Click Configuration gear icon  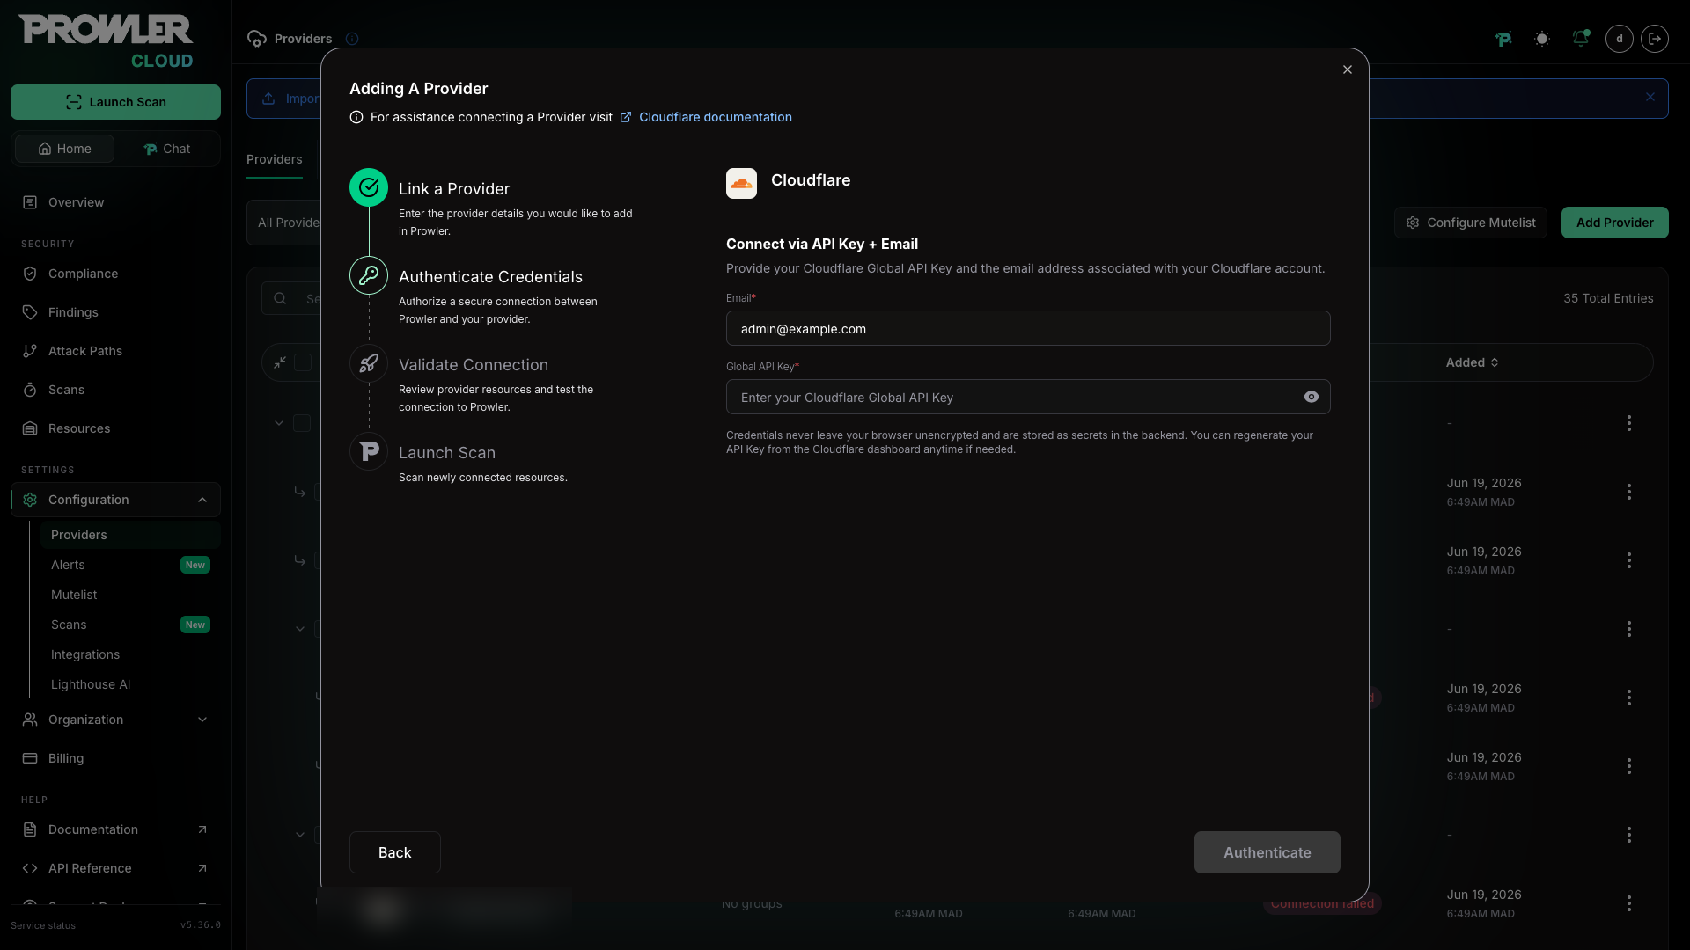click(x=30, y=500)
